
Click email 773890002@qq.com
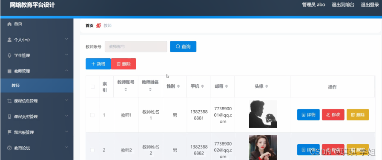tap(223, 150)
